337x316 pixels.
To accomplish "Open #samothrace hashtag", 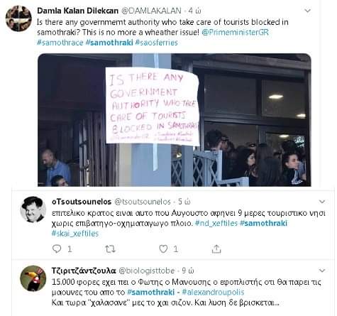I will tap(60, 43).
